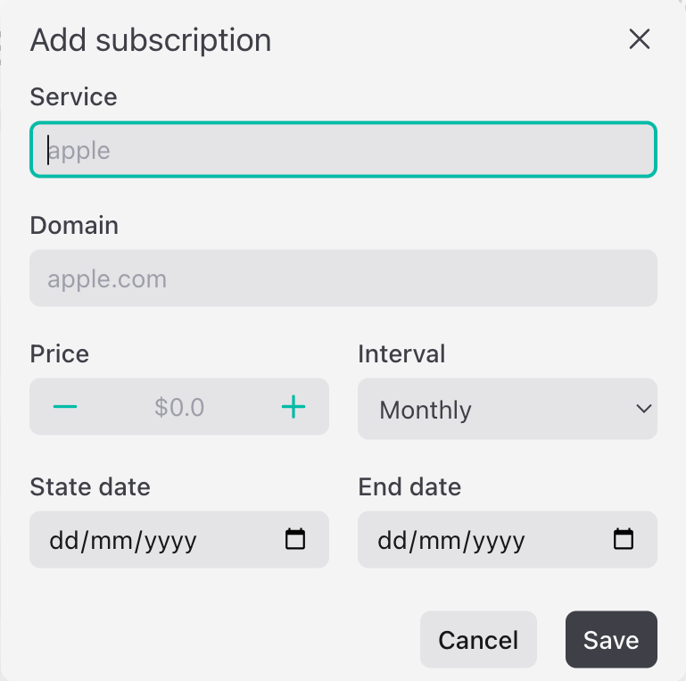Screen dimensions: 686x681
Task: Click the End date dd/mm/yyyy text
Action: pyautogui.click(x=451, y=541)
